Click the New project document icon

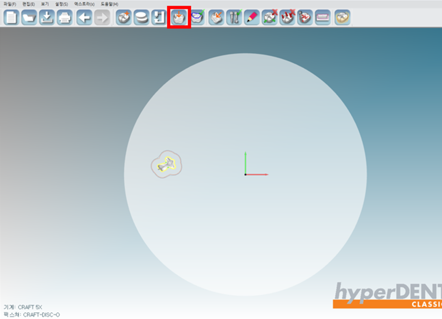(12, 18)
